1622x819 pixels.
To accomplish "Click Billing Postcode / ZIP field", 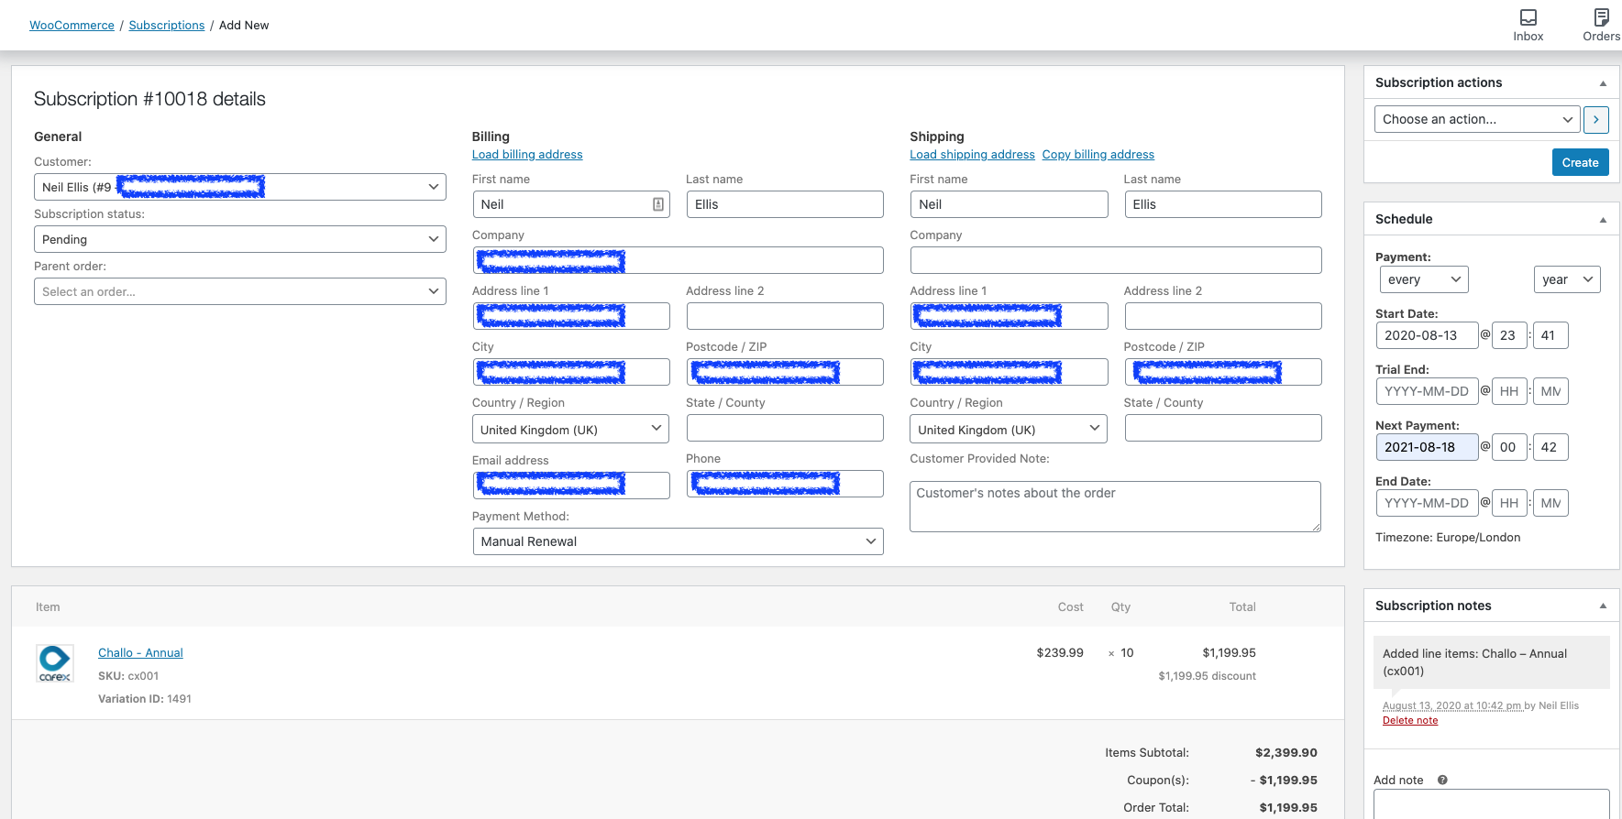I will click(785, 372).
